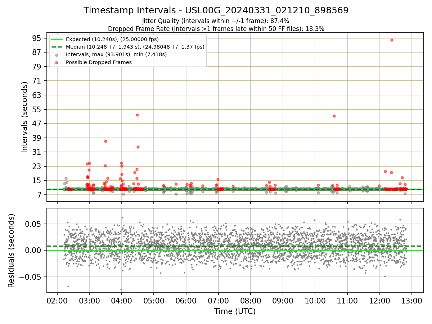
Task: Click the y-axis tick label '63'
Action: [37, 95]
